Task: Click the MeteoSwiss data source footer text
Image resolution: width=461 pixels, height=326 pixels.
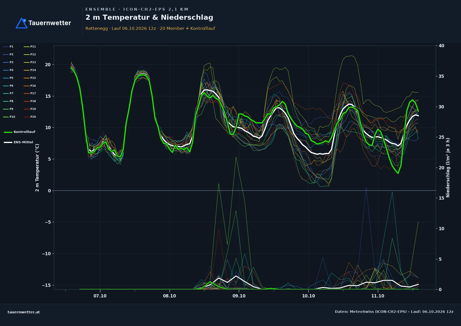Action: [394, 312]
